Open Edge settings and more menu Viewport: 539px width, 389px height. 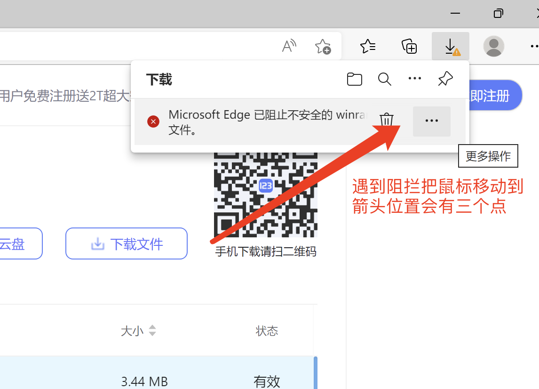pos(534,46)
